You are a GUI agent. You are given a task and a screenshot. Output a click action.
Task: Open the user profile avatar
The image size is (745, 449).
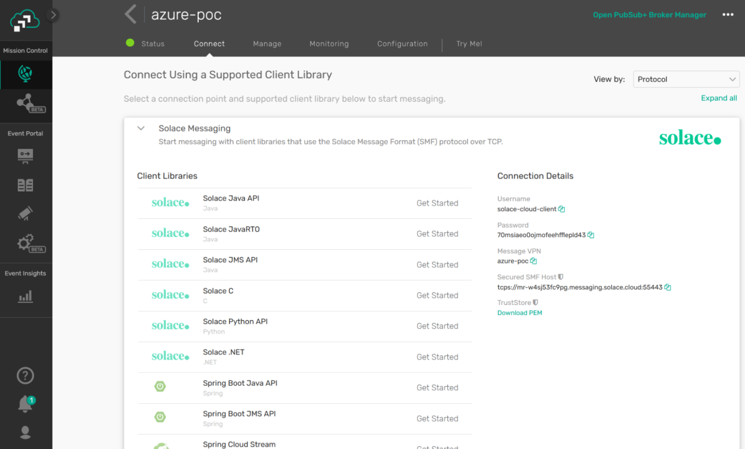pos(25,433)
